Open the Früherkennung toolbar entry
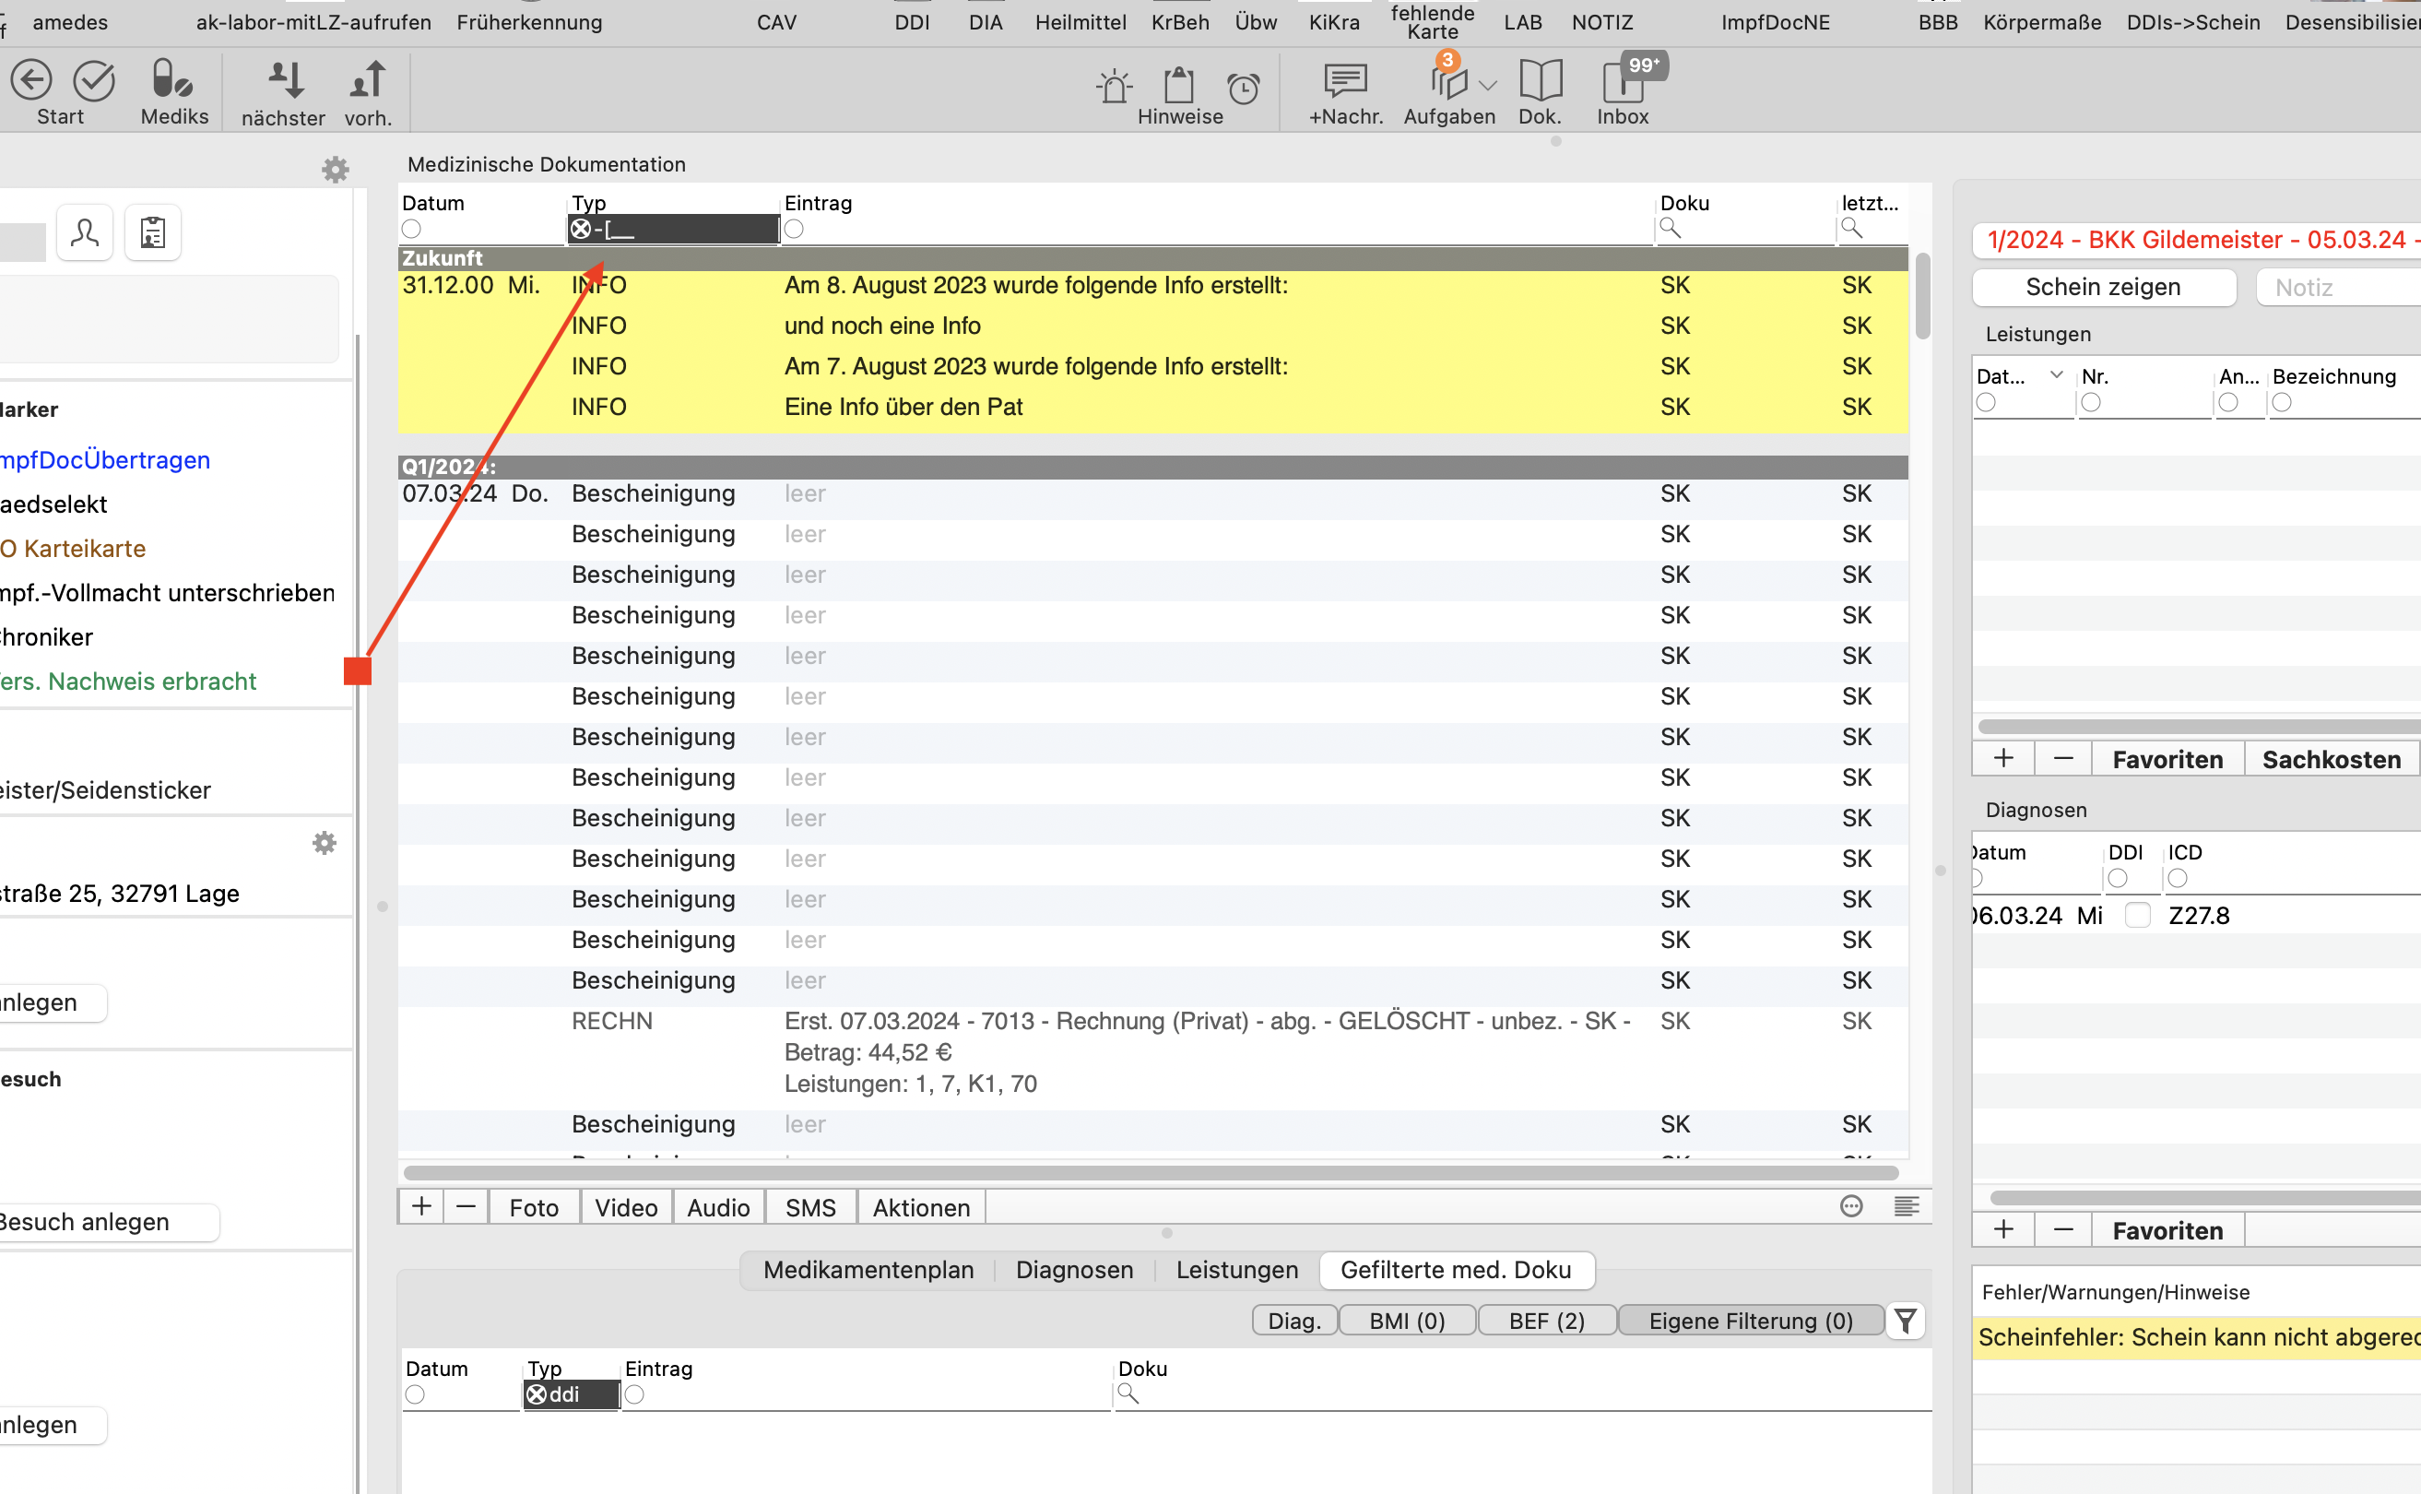2421x1494 pixels. tap(529, 22)
